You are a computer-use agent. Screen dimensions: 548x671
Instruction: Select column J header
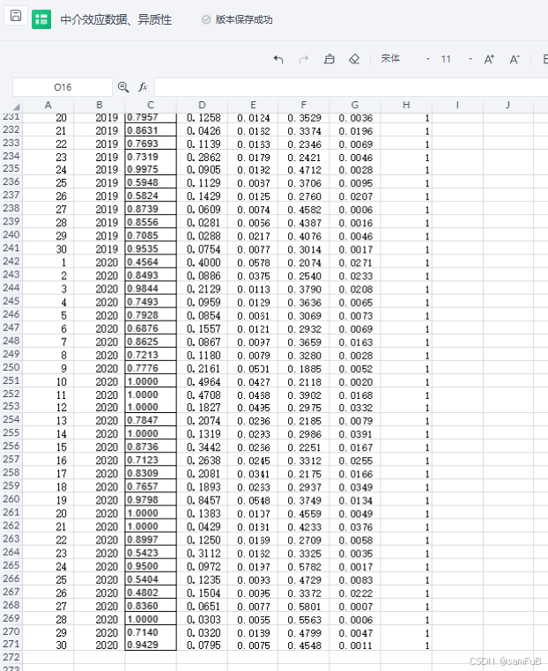[x=508, y=106]
